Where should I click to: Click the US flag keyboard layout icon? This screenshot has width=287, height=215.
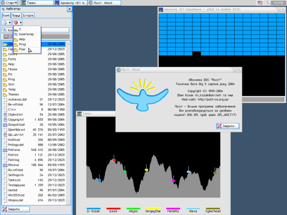[260, 3]
